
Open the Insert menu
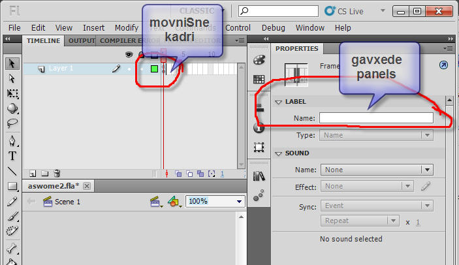pyautogui.click(x=93, y=28)
